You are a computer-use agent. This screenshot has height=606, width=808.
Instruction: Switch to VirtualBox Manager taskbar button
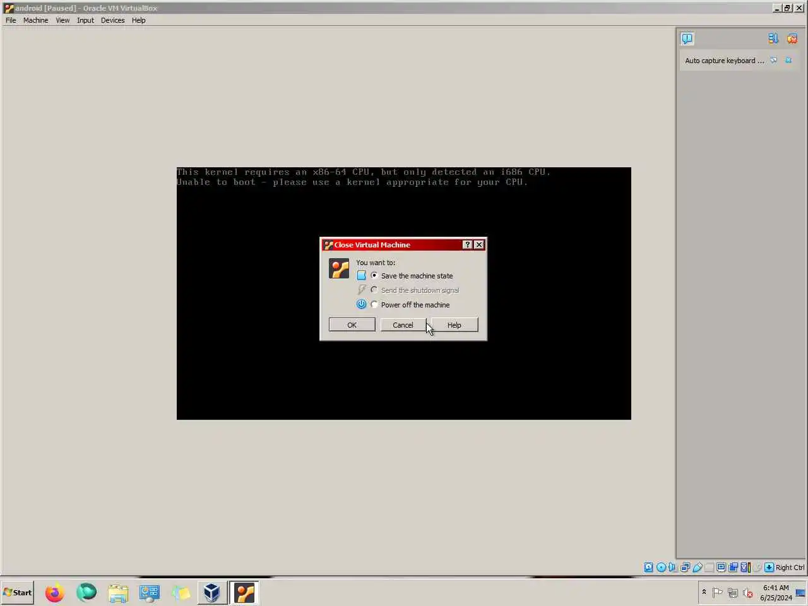212,592
